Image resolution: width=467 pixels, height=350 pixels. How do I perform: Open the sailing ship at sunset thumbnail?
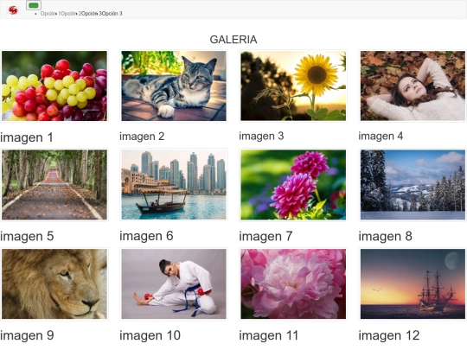coord(413,284)
